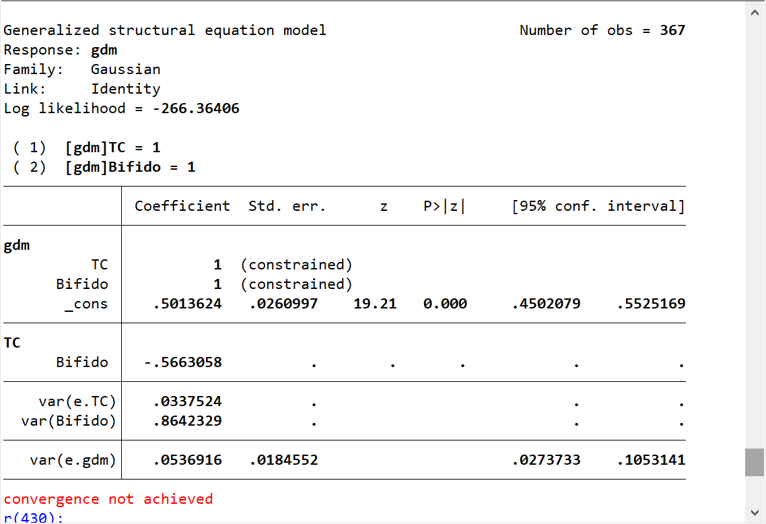
Task: Click the scrollbar down arrow
Action: tap(754, 513)
